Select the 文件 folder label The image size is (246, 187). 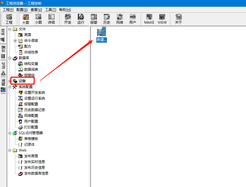pyautogui.click(x=22, y=29)
